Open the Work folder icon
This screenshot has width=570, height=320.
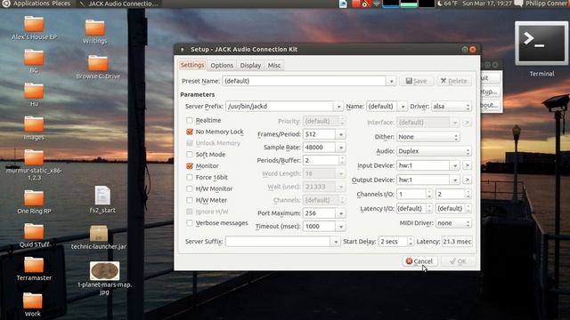33,301
